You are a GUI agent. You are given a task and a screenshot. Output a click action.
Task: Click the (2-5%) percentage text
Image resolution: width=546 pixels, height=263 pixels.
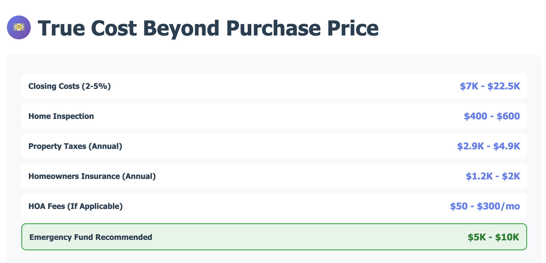[96, 86]
